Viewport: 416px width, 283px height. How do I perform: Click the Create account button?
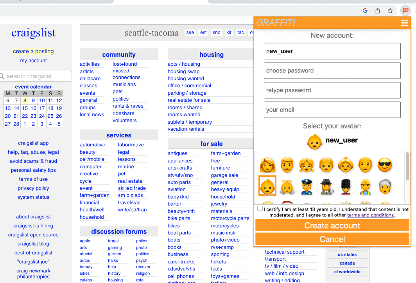(332, 225)
